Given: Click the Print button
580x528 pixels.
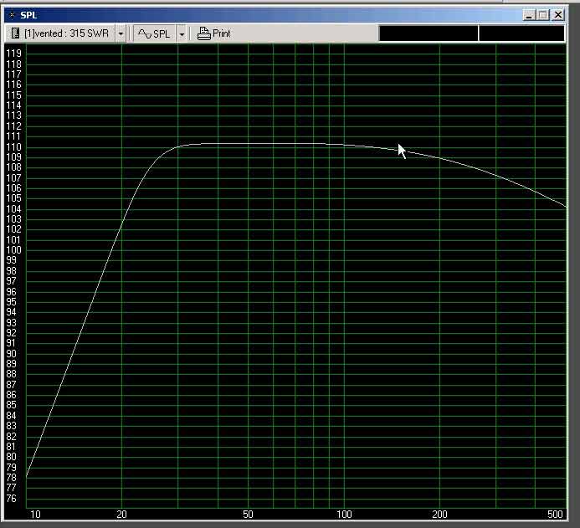Looking at the screenshot, I should pyautogui.click(x=213, y=33).
